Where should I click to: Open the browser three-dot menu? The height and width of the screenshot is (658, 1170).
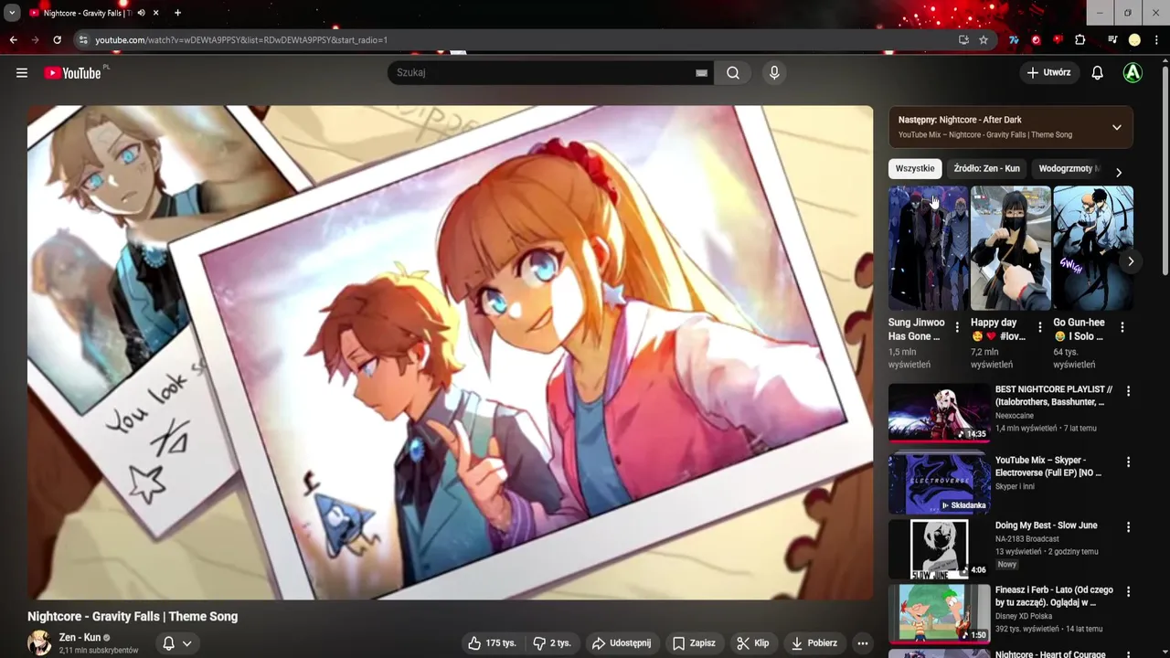coord(1155,40)
